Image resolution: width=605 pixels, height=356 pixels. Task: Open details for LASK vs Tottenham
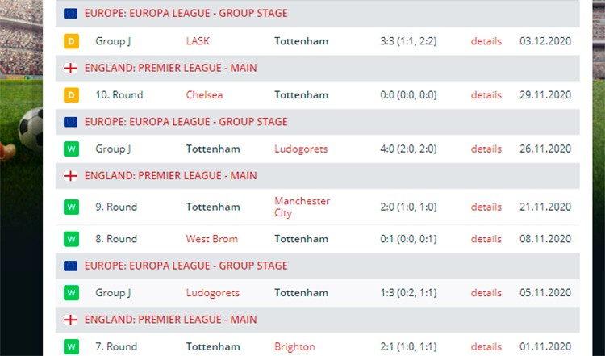[x=486, y=41]
